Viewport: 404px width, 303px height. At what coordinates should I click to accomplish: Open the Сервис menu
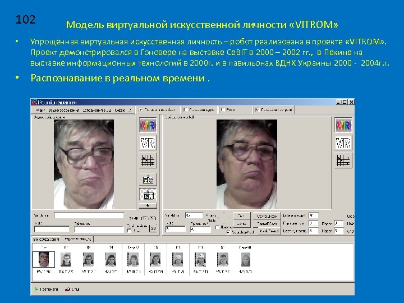click(120, 110)
